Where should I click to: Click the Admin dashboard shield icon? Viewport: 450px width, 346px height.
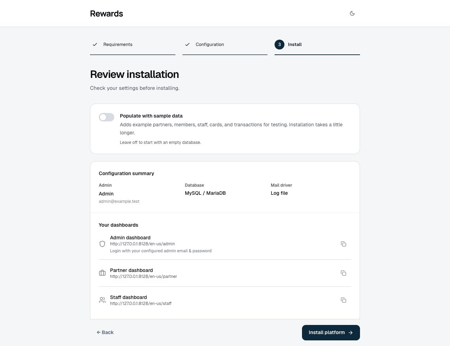[102, 244]
